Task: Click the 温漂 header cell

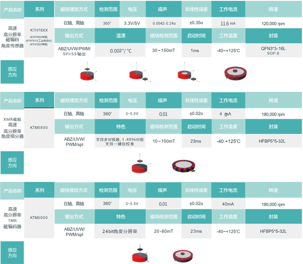Action: pos(120,36)
